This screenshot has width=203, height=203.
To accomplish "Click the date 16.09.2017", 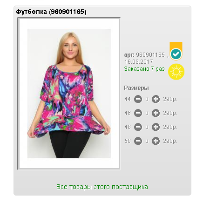I will click(x=139, y=62).
